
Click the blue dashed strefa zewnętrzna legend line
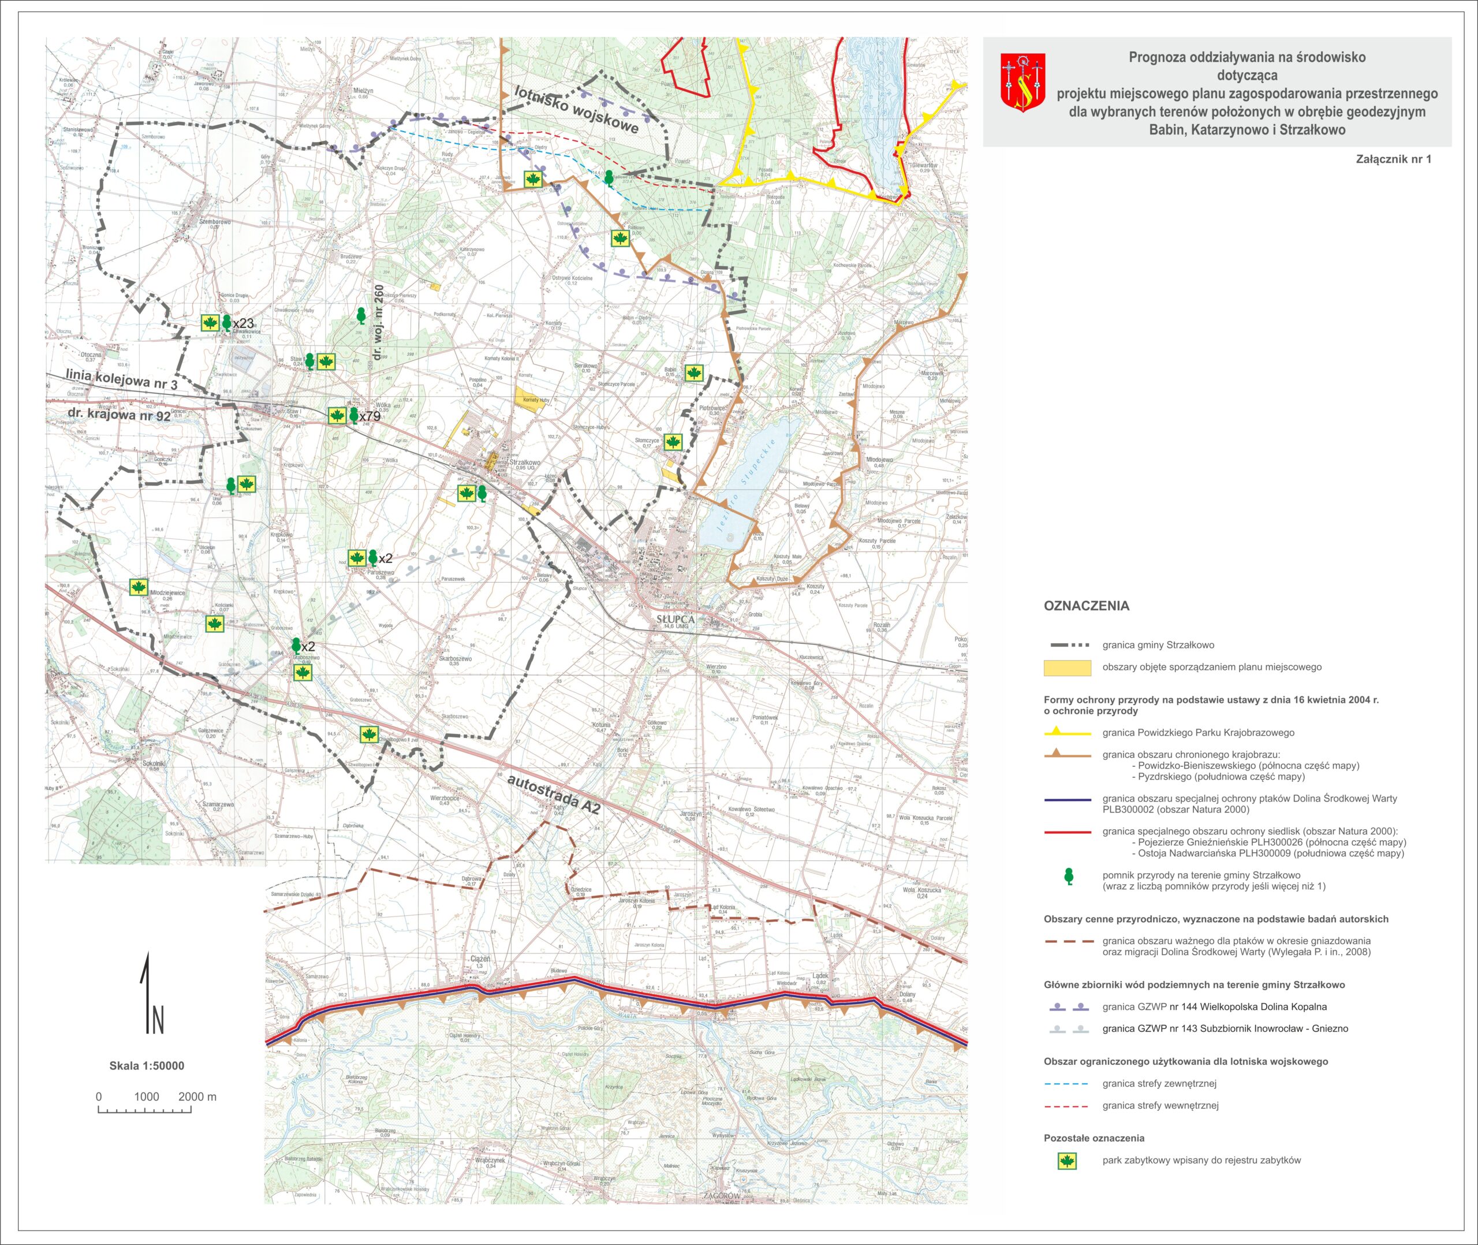coord(1067,1083)
